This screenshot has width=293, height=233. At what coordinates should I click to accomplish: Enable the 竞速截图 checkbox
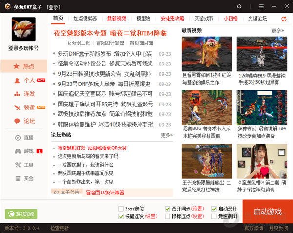point(214,216)
